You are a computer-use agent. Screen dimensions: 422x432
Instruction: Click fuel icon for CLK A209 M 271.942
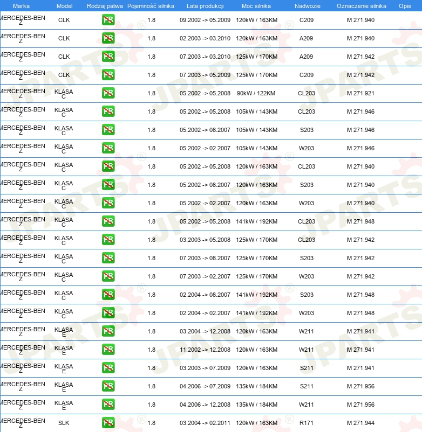coord(108,57)
